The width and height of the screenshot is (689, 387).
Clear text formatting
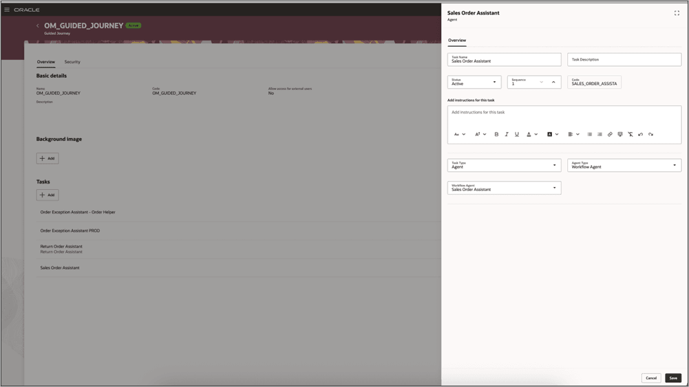coord(630,134)
